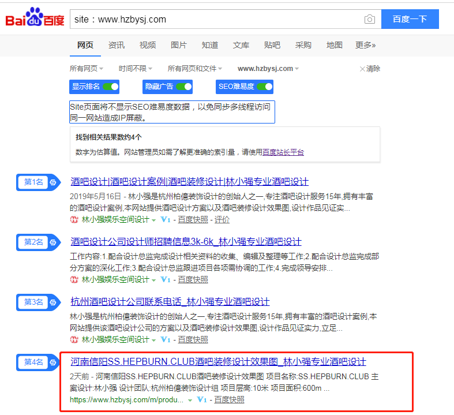This screenshot has width=454, height=415.
Task: Click site favicon in third result
Action: tap(74, 340)
